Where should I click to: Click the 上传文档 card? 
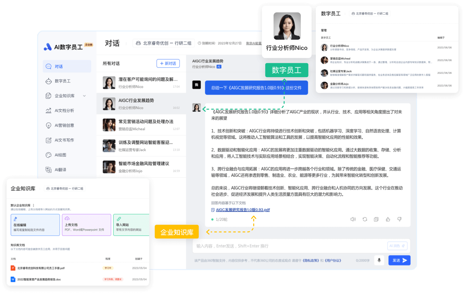click(86, 225)
